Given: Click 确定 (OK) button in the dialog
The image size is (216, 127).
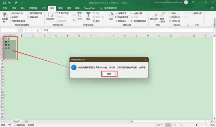Looking at the screenshot, I should (x=109, y=74).
